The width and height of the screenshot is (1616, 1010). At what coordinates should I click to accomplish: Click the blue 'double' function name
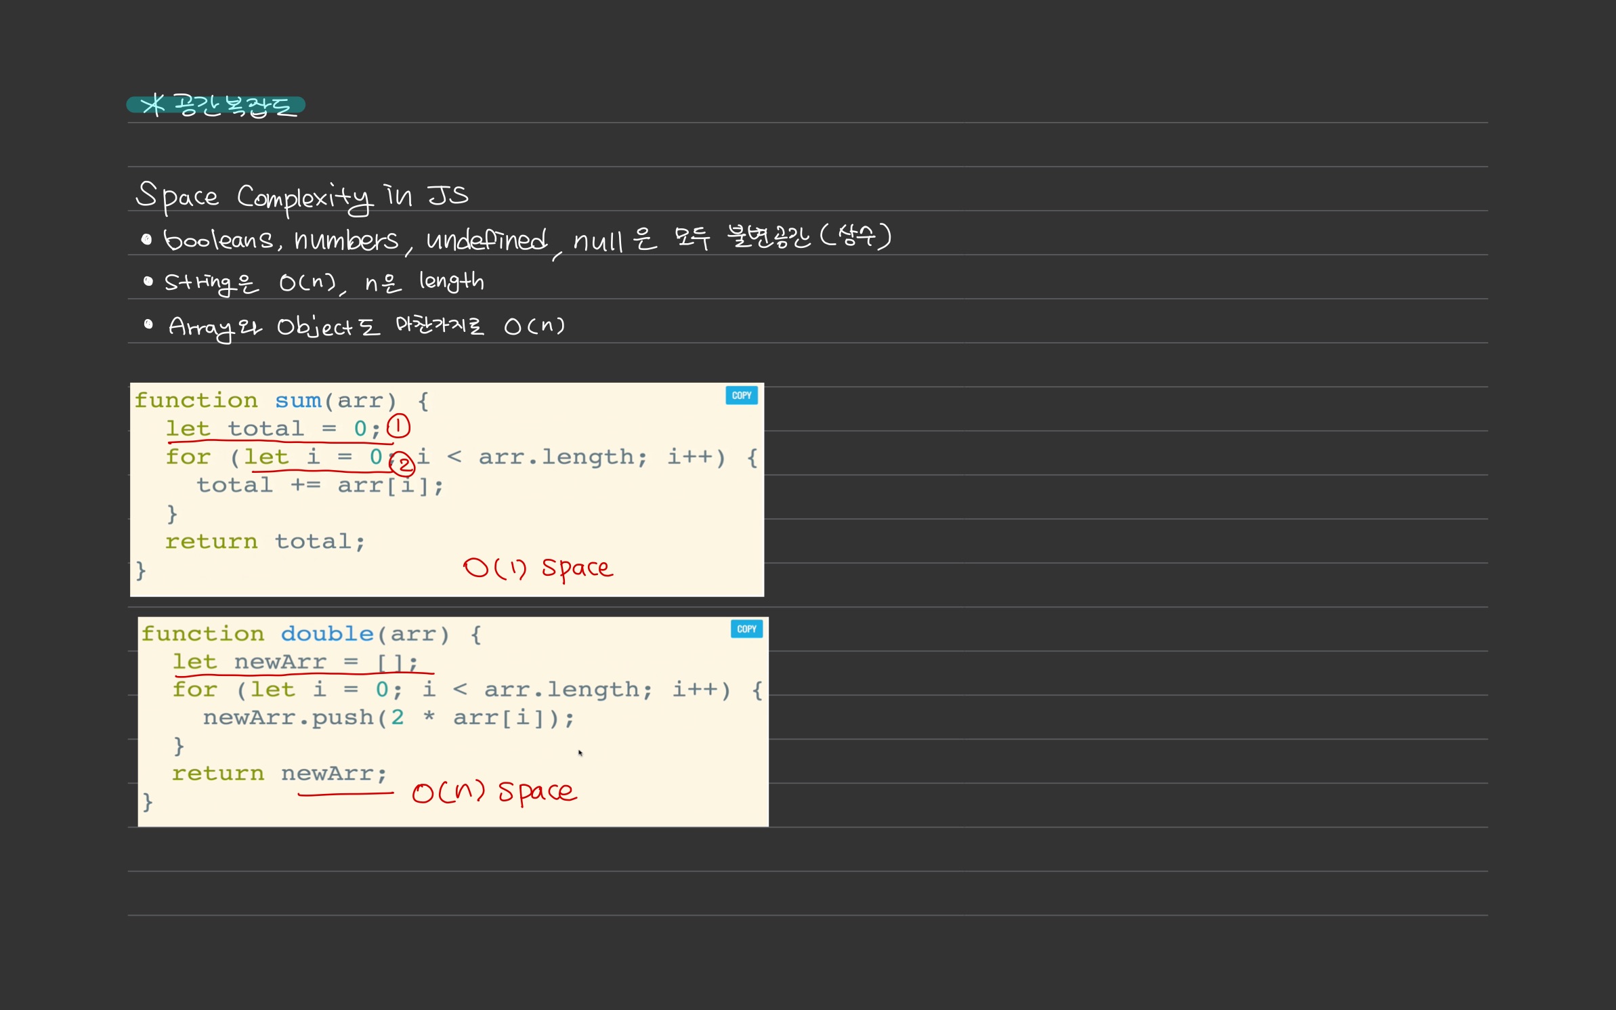[x=327, y=634]
